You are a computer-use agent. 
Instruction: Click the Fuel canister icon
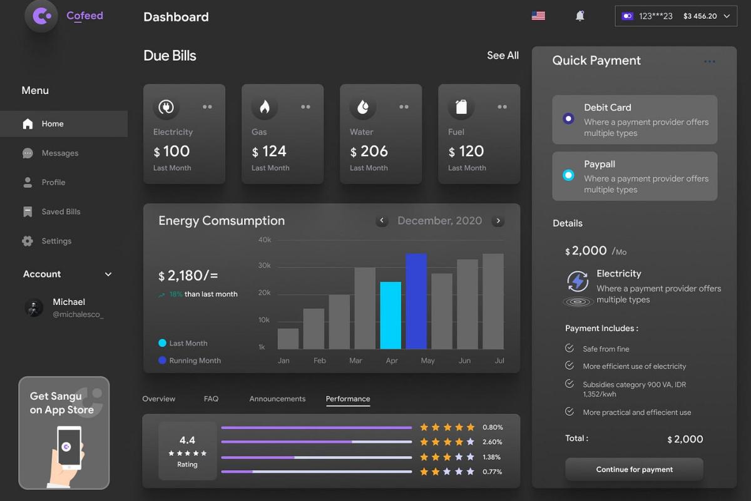(x=461, y=107)
